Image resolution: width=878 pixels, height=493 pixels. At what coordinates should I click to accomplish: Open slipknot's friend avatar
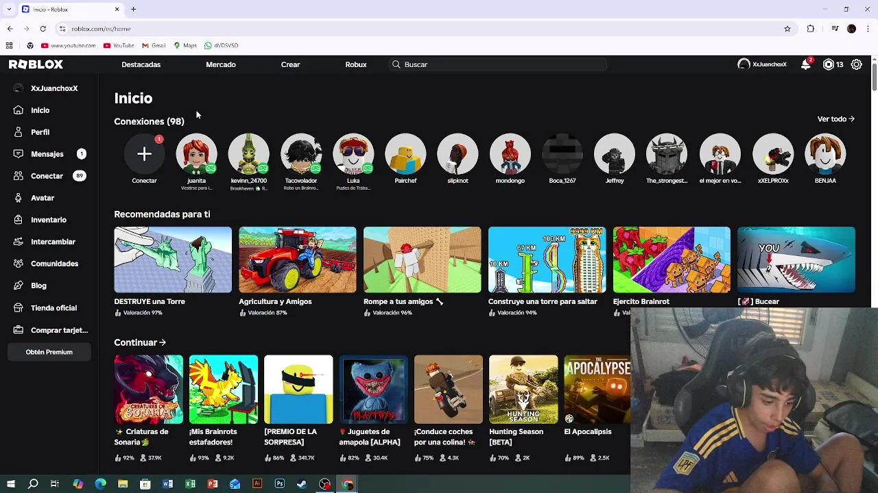tap(458, 154)
